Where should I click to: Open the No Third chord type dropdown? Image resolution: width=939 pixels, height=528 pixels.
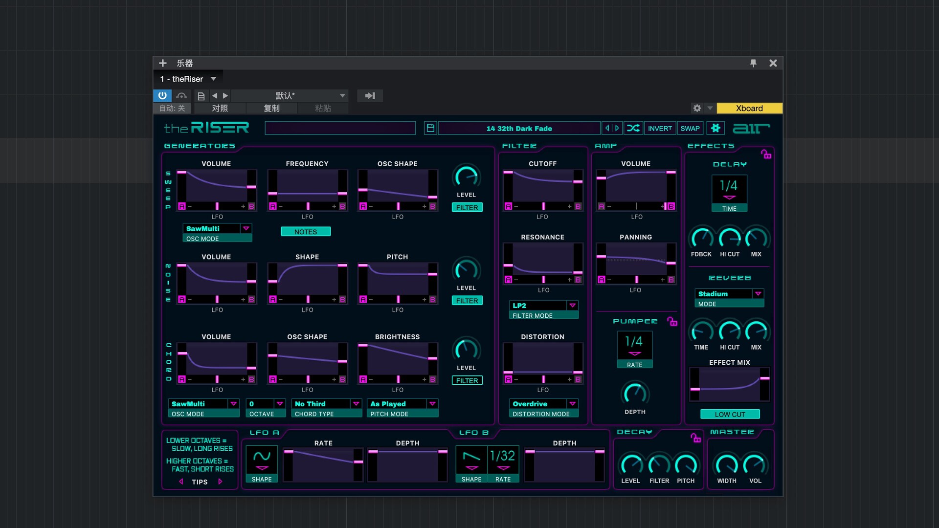click(x=356, y=404)
